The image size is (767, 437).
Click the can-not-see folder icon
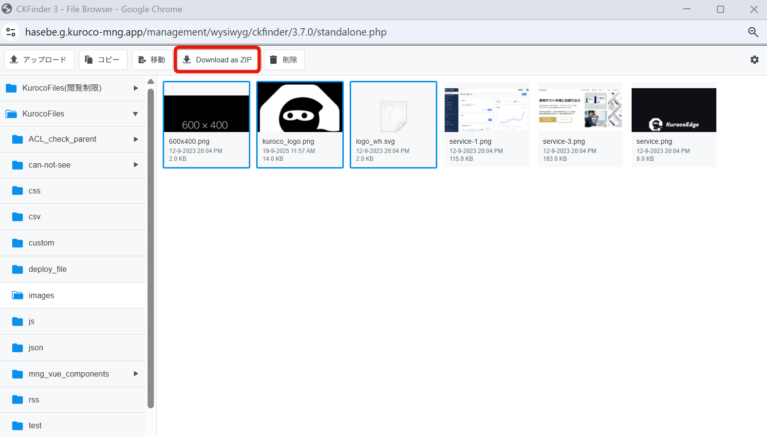(18, 165)
